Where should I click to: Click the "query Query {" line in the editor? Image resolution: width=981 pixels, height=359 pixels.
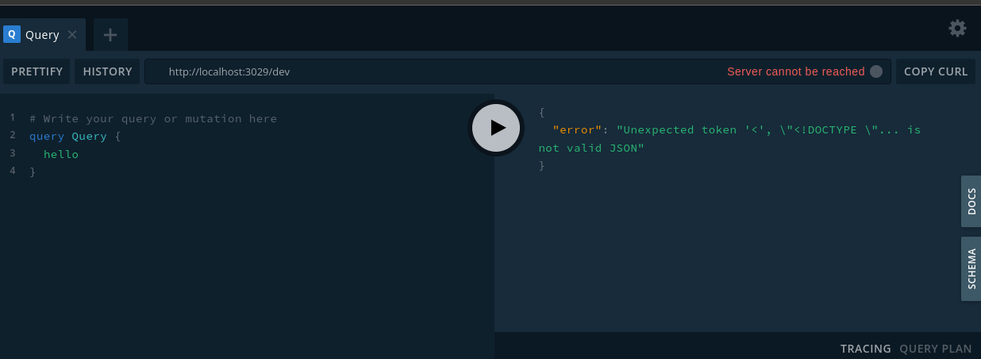click(75, 137)
